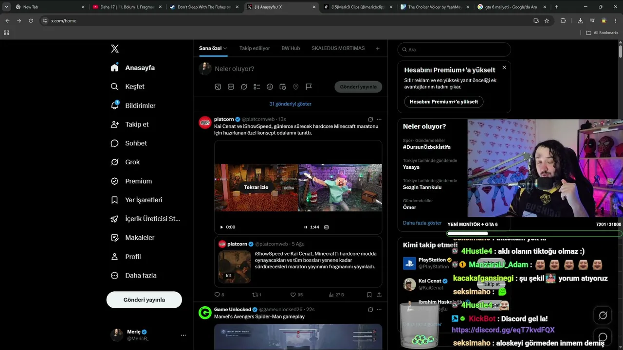The width and height of the screenshot is (623, 350).
Task: Add a new timeline tab with plus
Action: click(x=377, y=48)
